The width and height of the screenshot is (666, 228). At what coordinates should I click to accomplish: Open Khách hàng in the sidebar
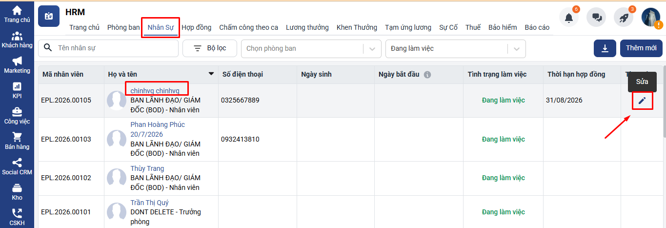point(17,40)
